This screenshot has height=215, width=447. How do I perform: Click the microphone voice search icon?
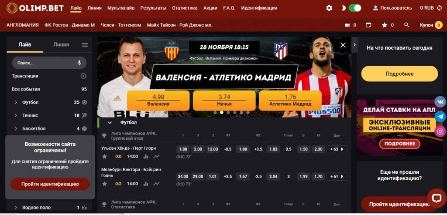click(x=79, y=63)
